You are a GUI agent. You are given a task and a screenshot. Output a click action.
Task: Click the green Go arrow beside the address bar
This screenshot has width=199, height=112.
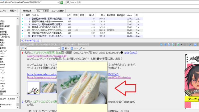click(x=62, y=2)
